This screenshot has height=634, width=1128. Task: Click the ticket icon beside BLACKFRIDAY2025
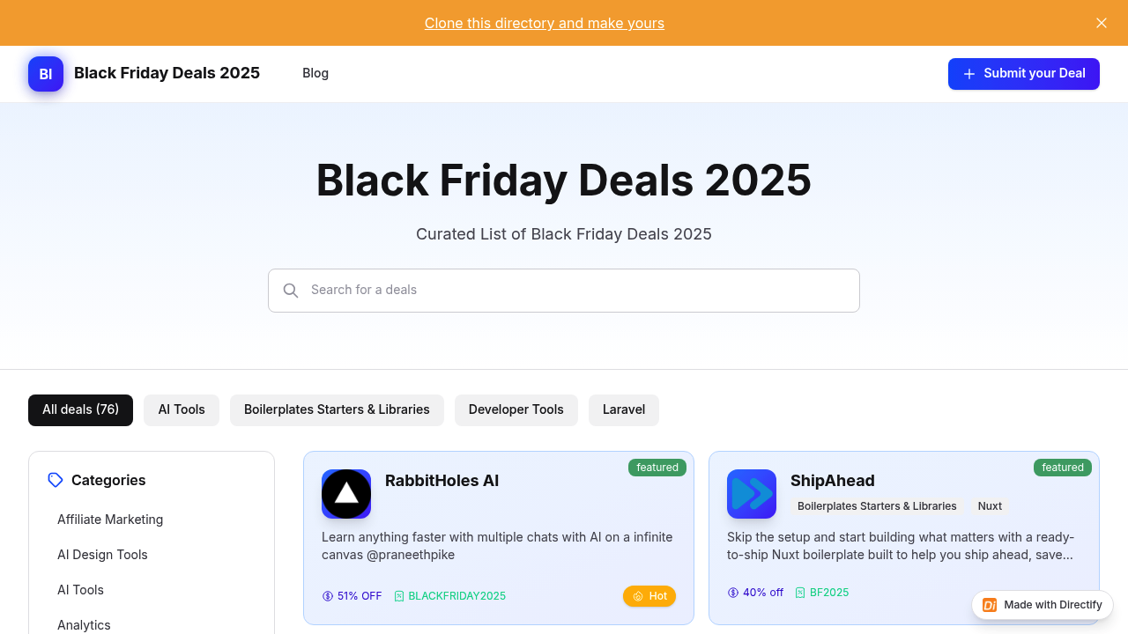pyautogui.click(x=398, y=596)
